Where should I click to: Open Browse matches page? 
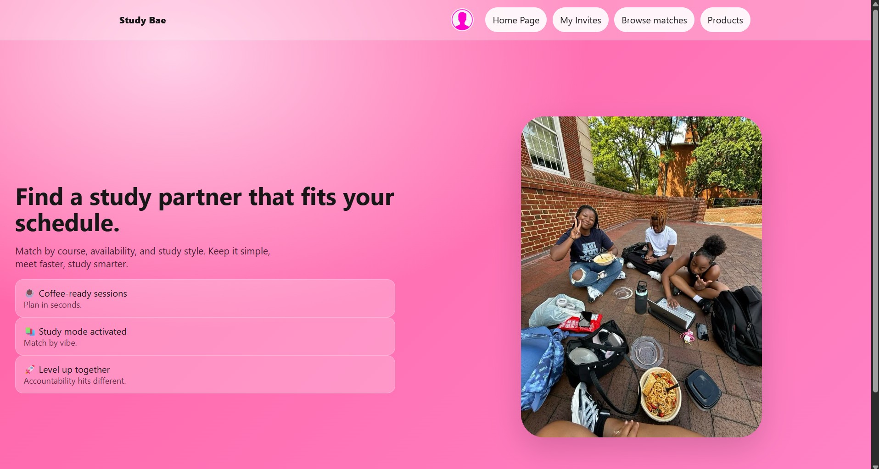[654, 20]
